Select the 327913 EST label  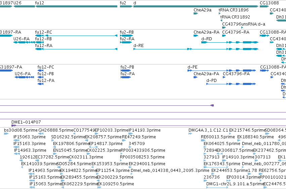pos(212,157)
